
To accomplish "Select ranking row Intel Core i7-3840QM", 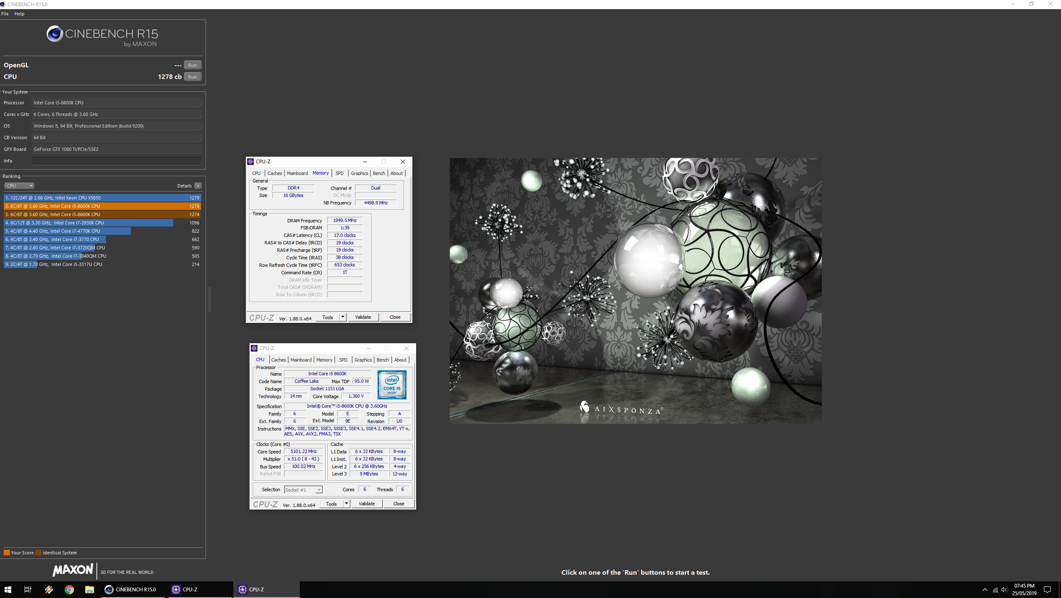I will click(102, 256).
